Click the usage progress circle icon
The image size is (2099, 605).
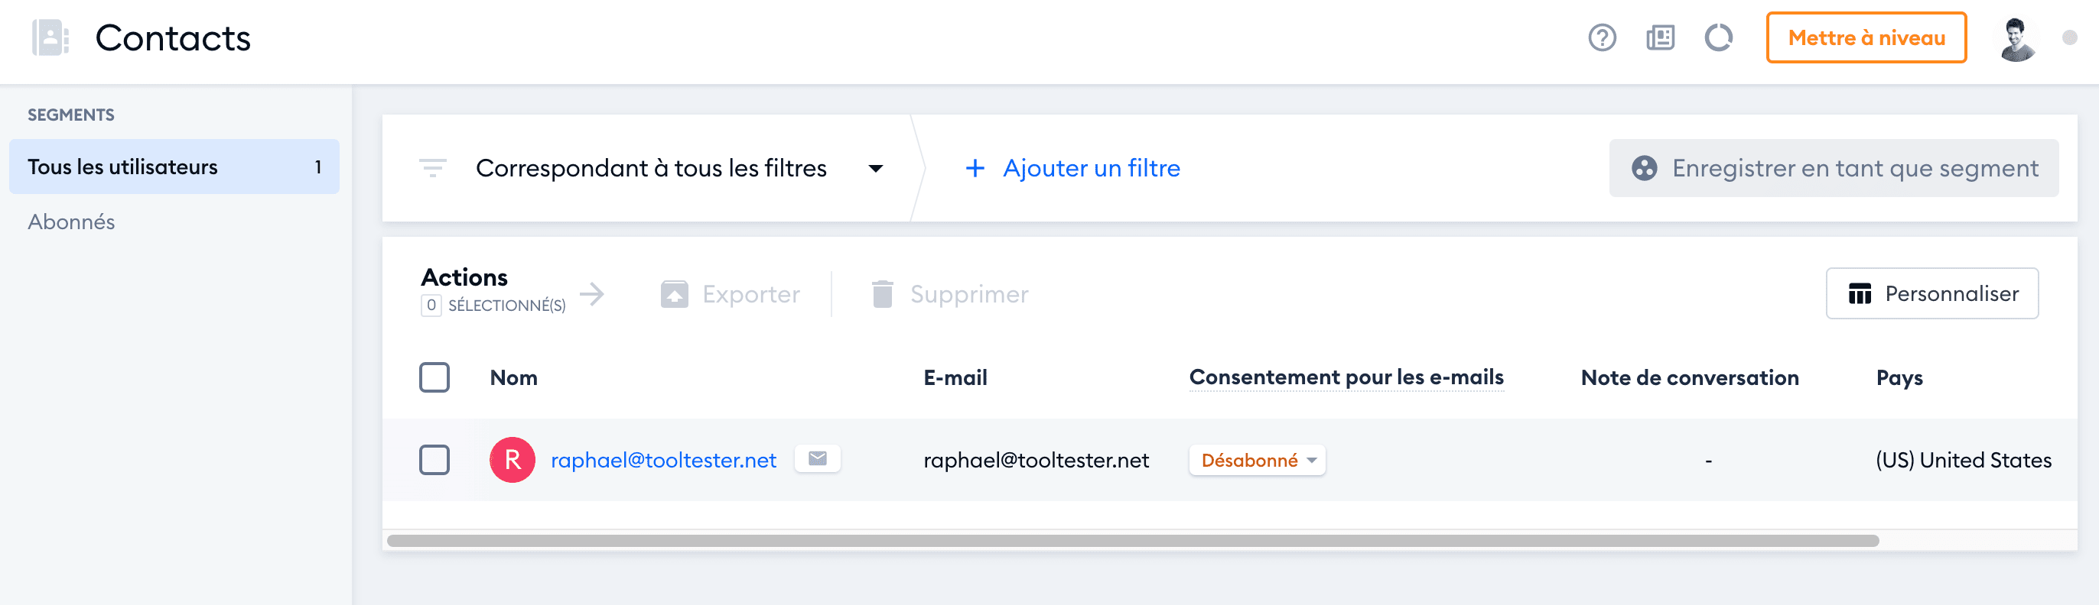coord(1719,37)
